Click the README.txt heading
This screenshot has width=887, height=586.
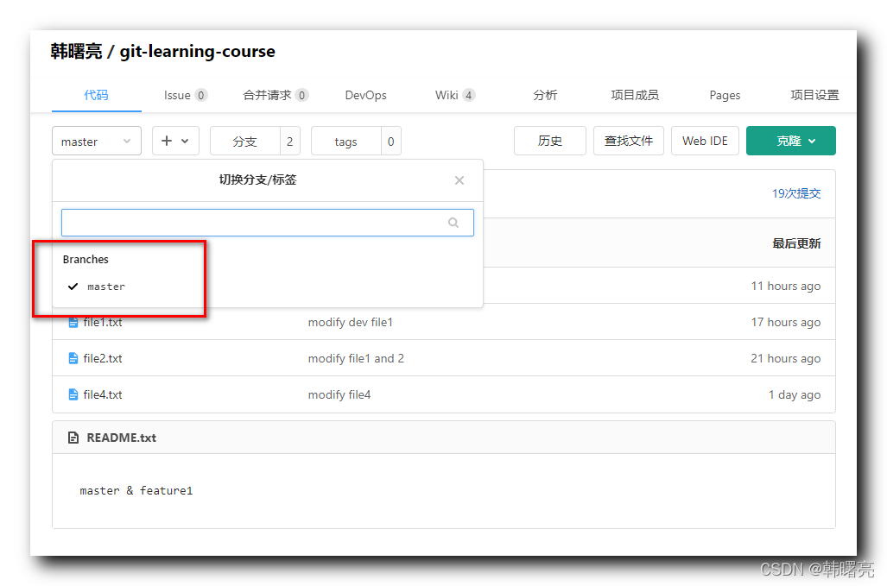(x=121, y=438)
